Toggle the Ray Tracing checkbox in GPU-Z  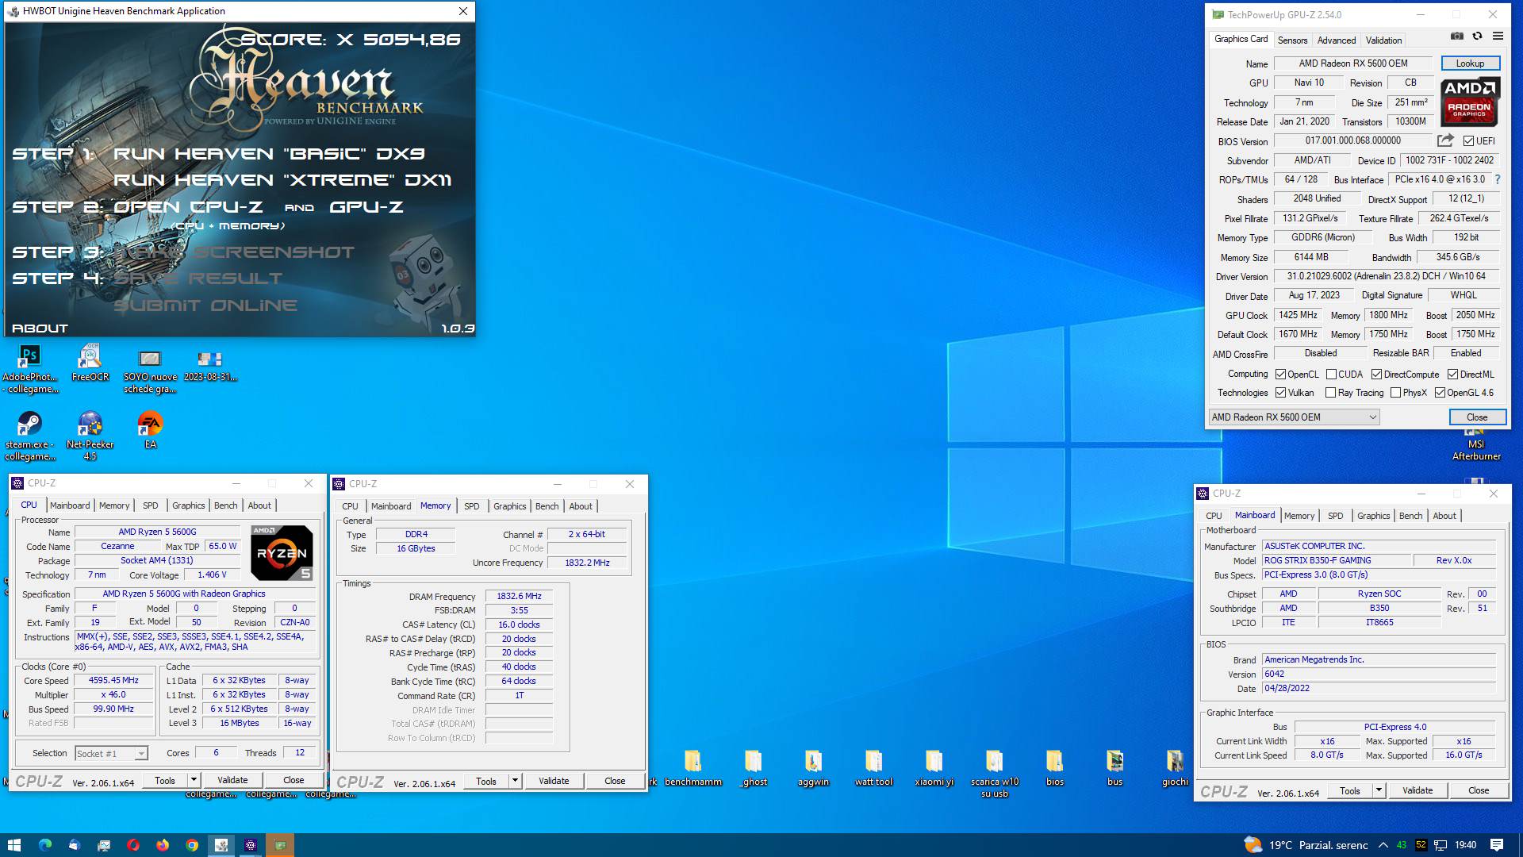(x=1330, y=393)
